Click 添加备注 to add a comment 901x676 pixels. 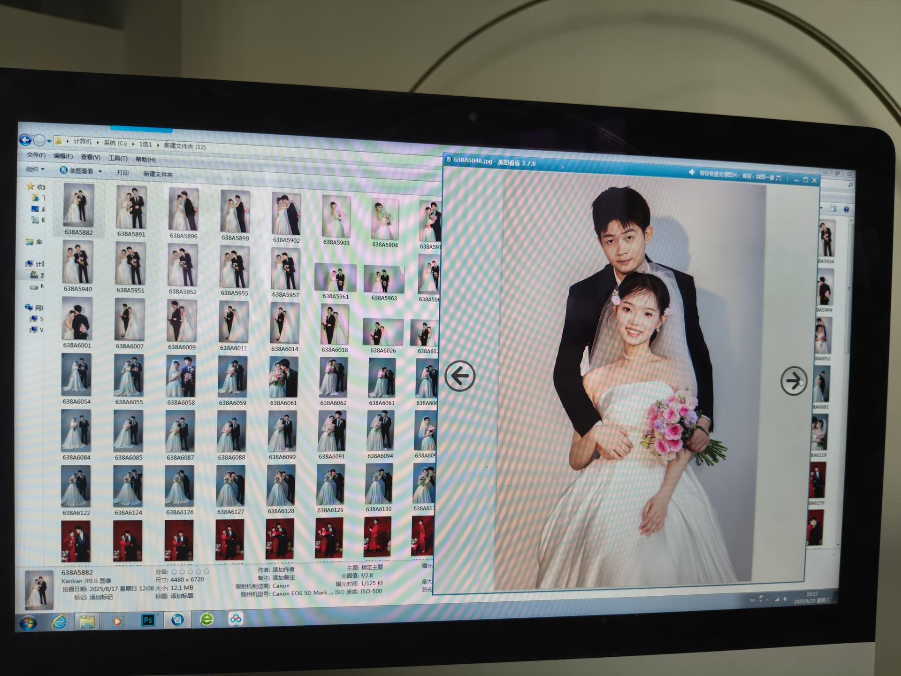(283, 577)
